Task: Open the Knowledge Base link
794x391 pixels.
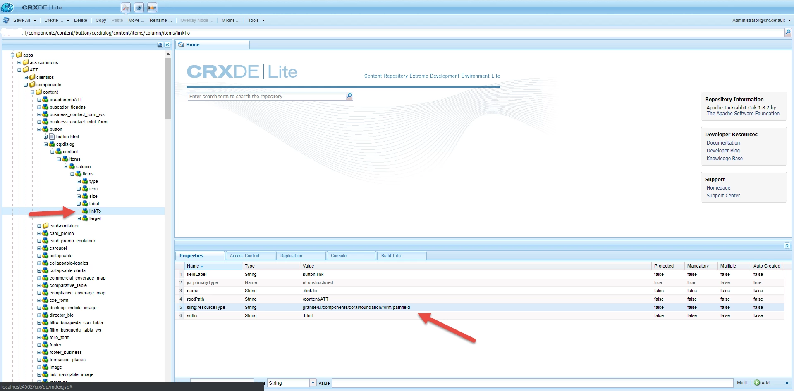Action: 724,159
